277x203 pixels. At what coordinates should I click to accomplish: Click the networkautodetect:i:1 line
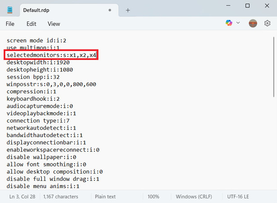[x=42, y=128]
